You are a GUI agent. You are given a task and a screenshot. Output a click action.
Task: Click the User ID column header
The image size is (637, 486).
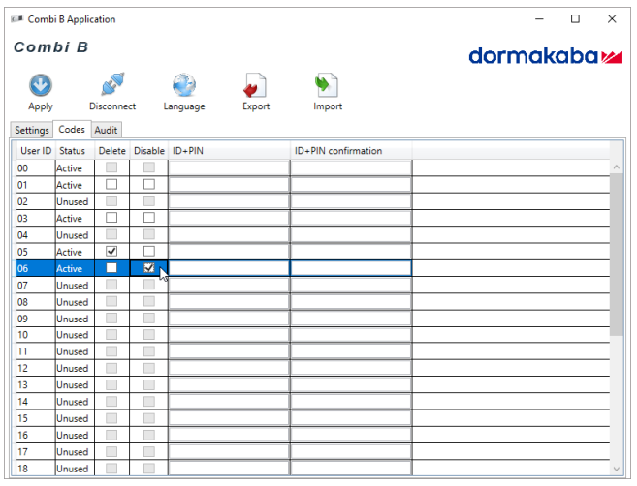click(x=35, y=151)
